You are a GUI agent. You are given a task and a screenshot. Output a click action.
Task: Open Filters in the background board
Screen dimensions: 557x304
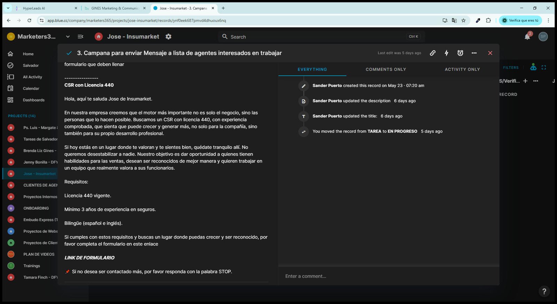pyautogui.click(x=511, y=68)
